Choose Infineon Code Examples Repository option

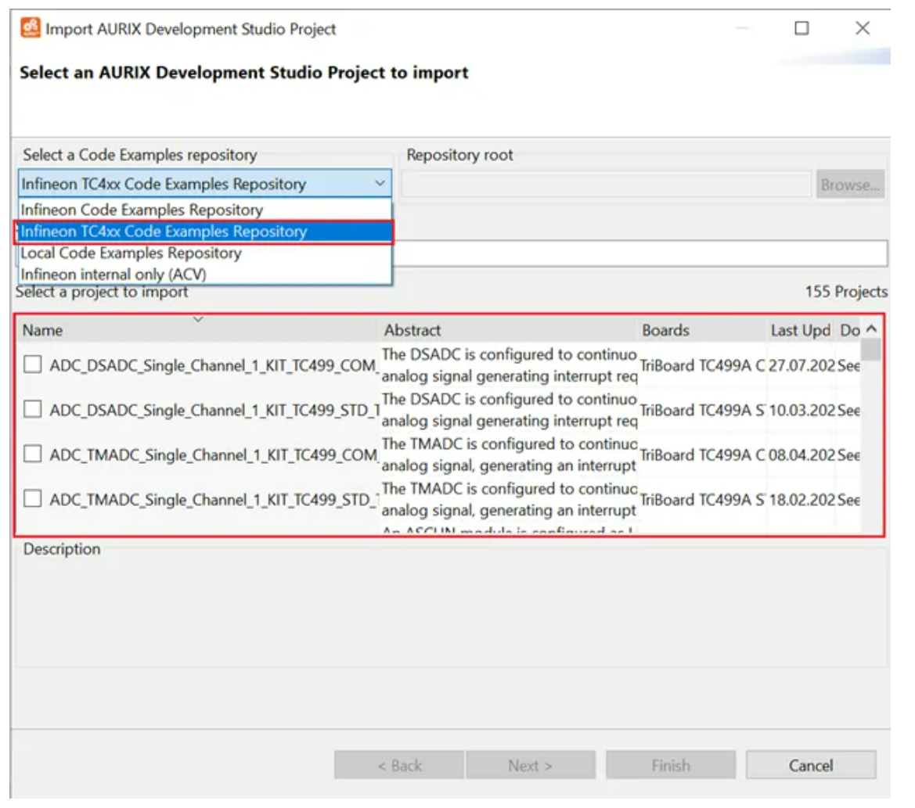point(142,210)
